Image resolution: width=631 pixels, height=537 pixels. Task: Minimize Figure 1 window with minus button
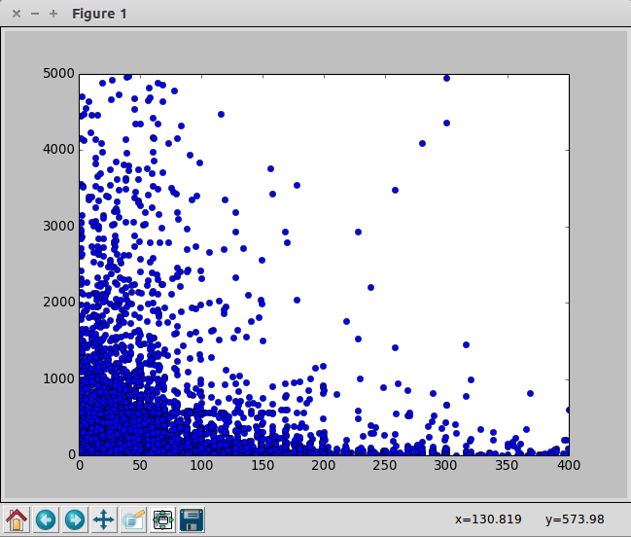35,14
